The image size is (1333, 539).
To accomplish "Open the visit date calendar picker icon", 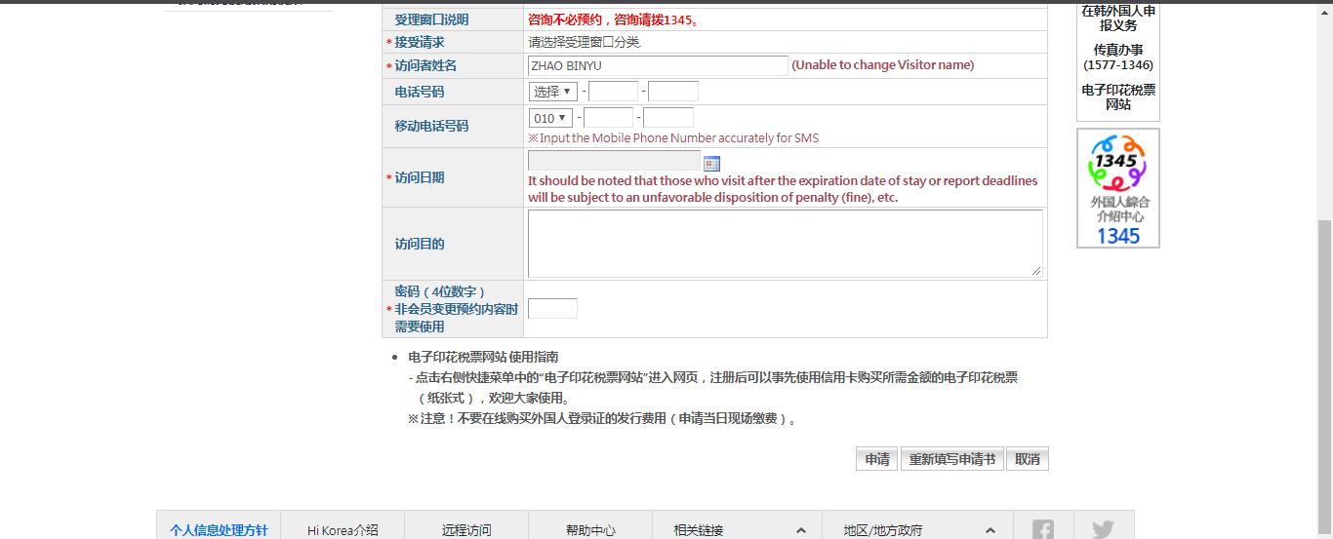I will pyautogui.click(x=711, y=164).
